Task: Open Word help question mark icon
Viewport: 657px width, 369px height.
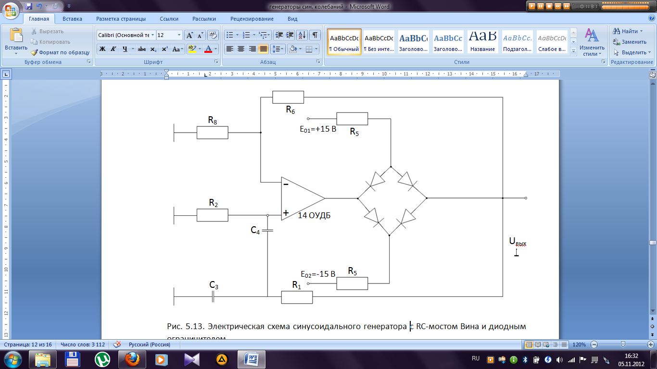Action: pyautogui.click(x=651, y=19)
